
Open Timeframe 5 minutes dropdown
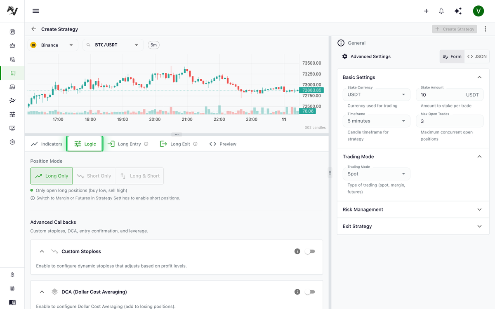pos(376,121)
